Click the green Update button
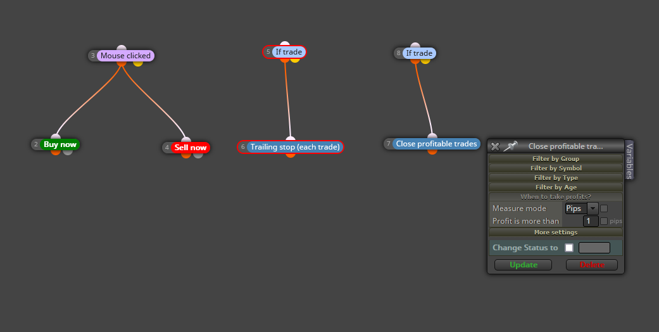 tap(524, 265)
